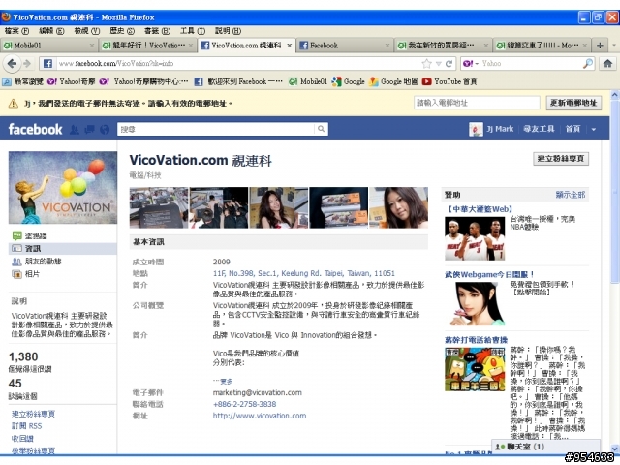Open the 聊天室 (1) chat bar
Screen dimensions: 620x465
pos(545,447)
